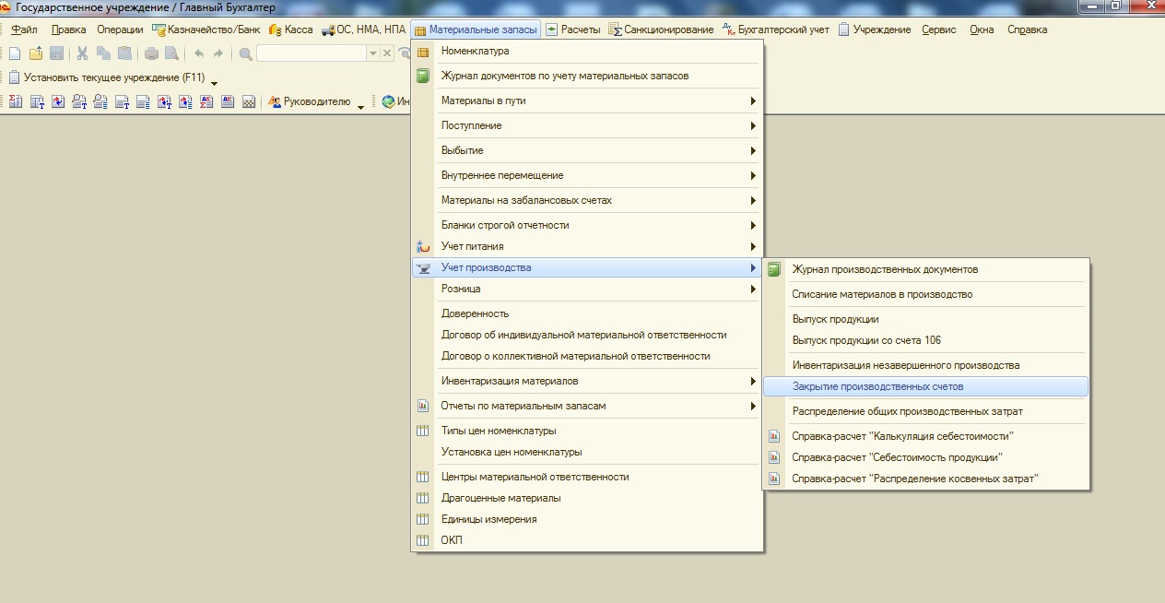Choose Списание материалов в производство
The image size is (1165, 603).
pyautogui.click(x=882, y=294)
